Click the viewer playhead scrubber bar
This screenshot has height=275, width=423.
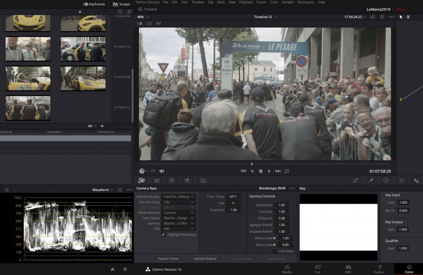point(252,164)
